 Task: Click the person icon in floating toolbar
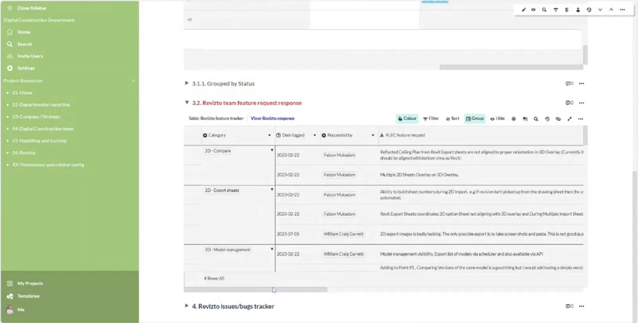578,10
